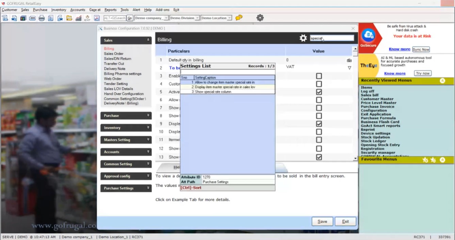
Task: Click the main toolbar gear icon
Action: pos(260,18)
